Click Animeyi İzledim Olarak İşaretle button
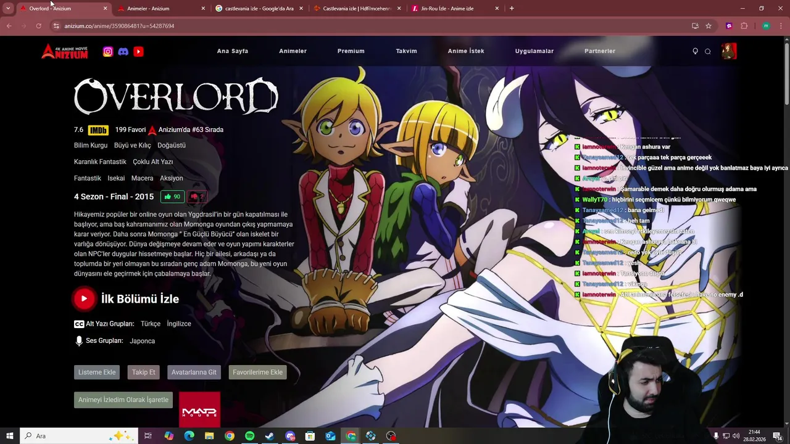This screenshot has width=790, height=444. point(123,400)
